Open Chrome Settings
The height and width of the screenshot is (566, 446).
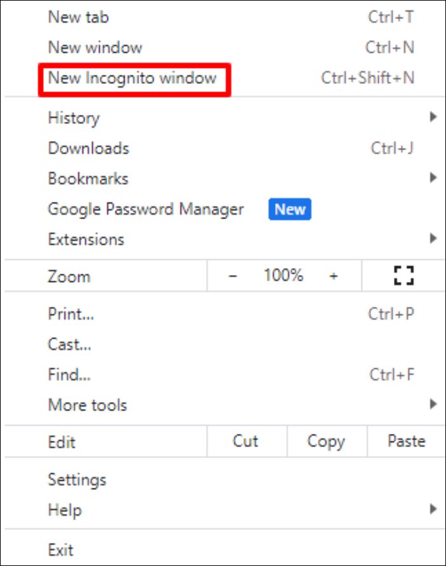click(x=77, y=480)
